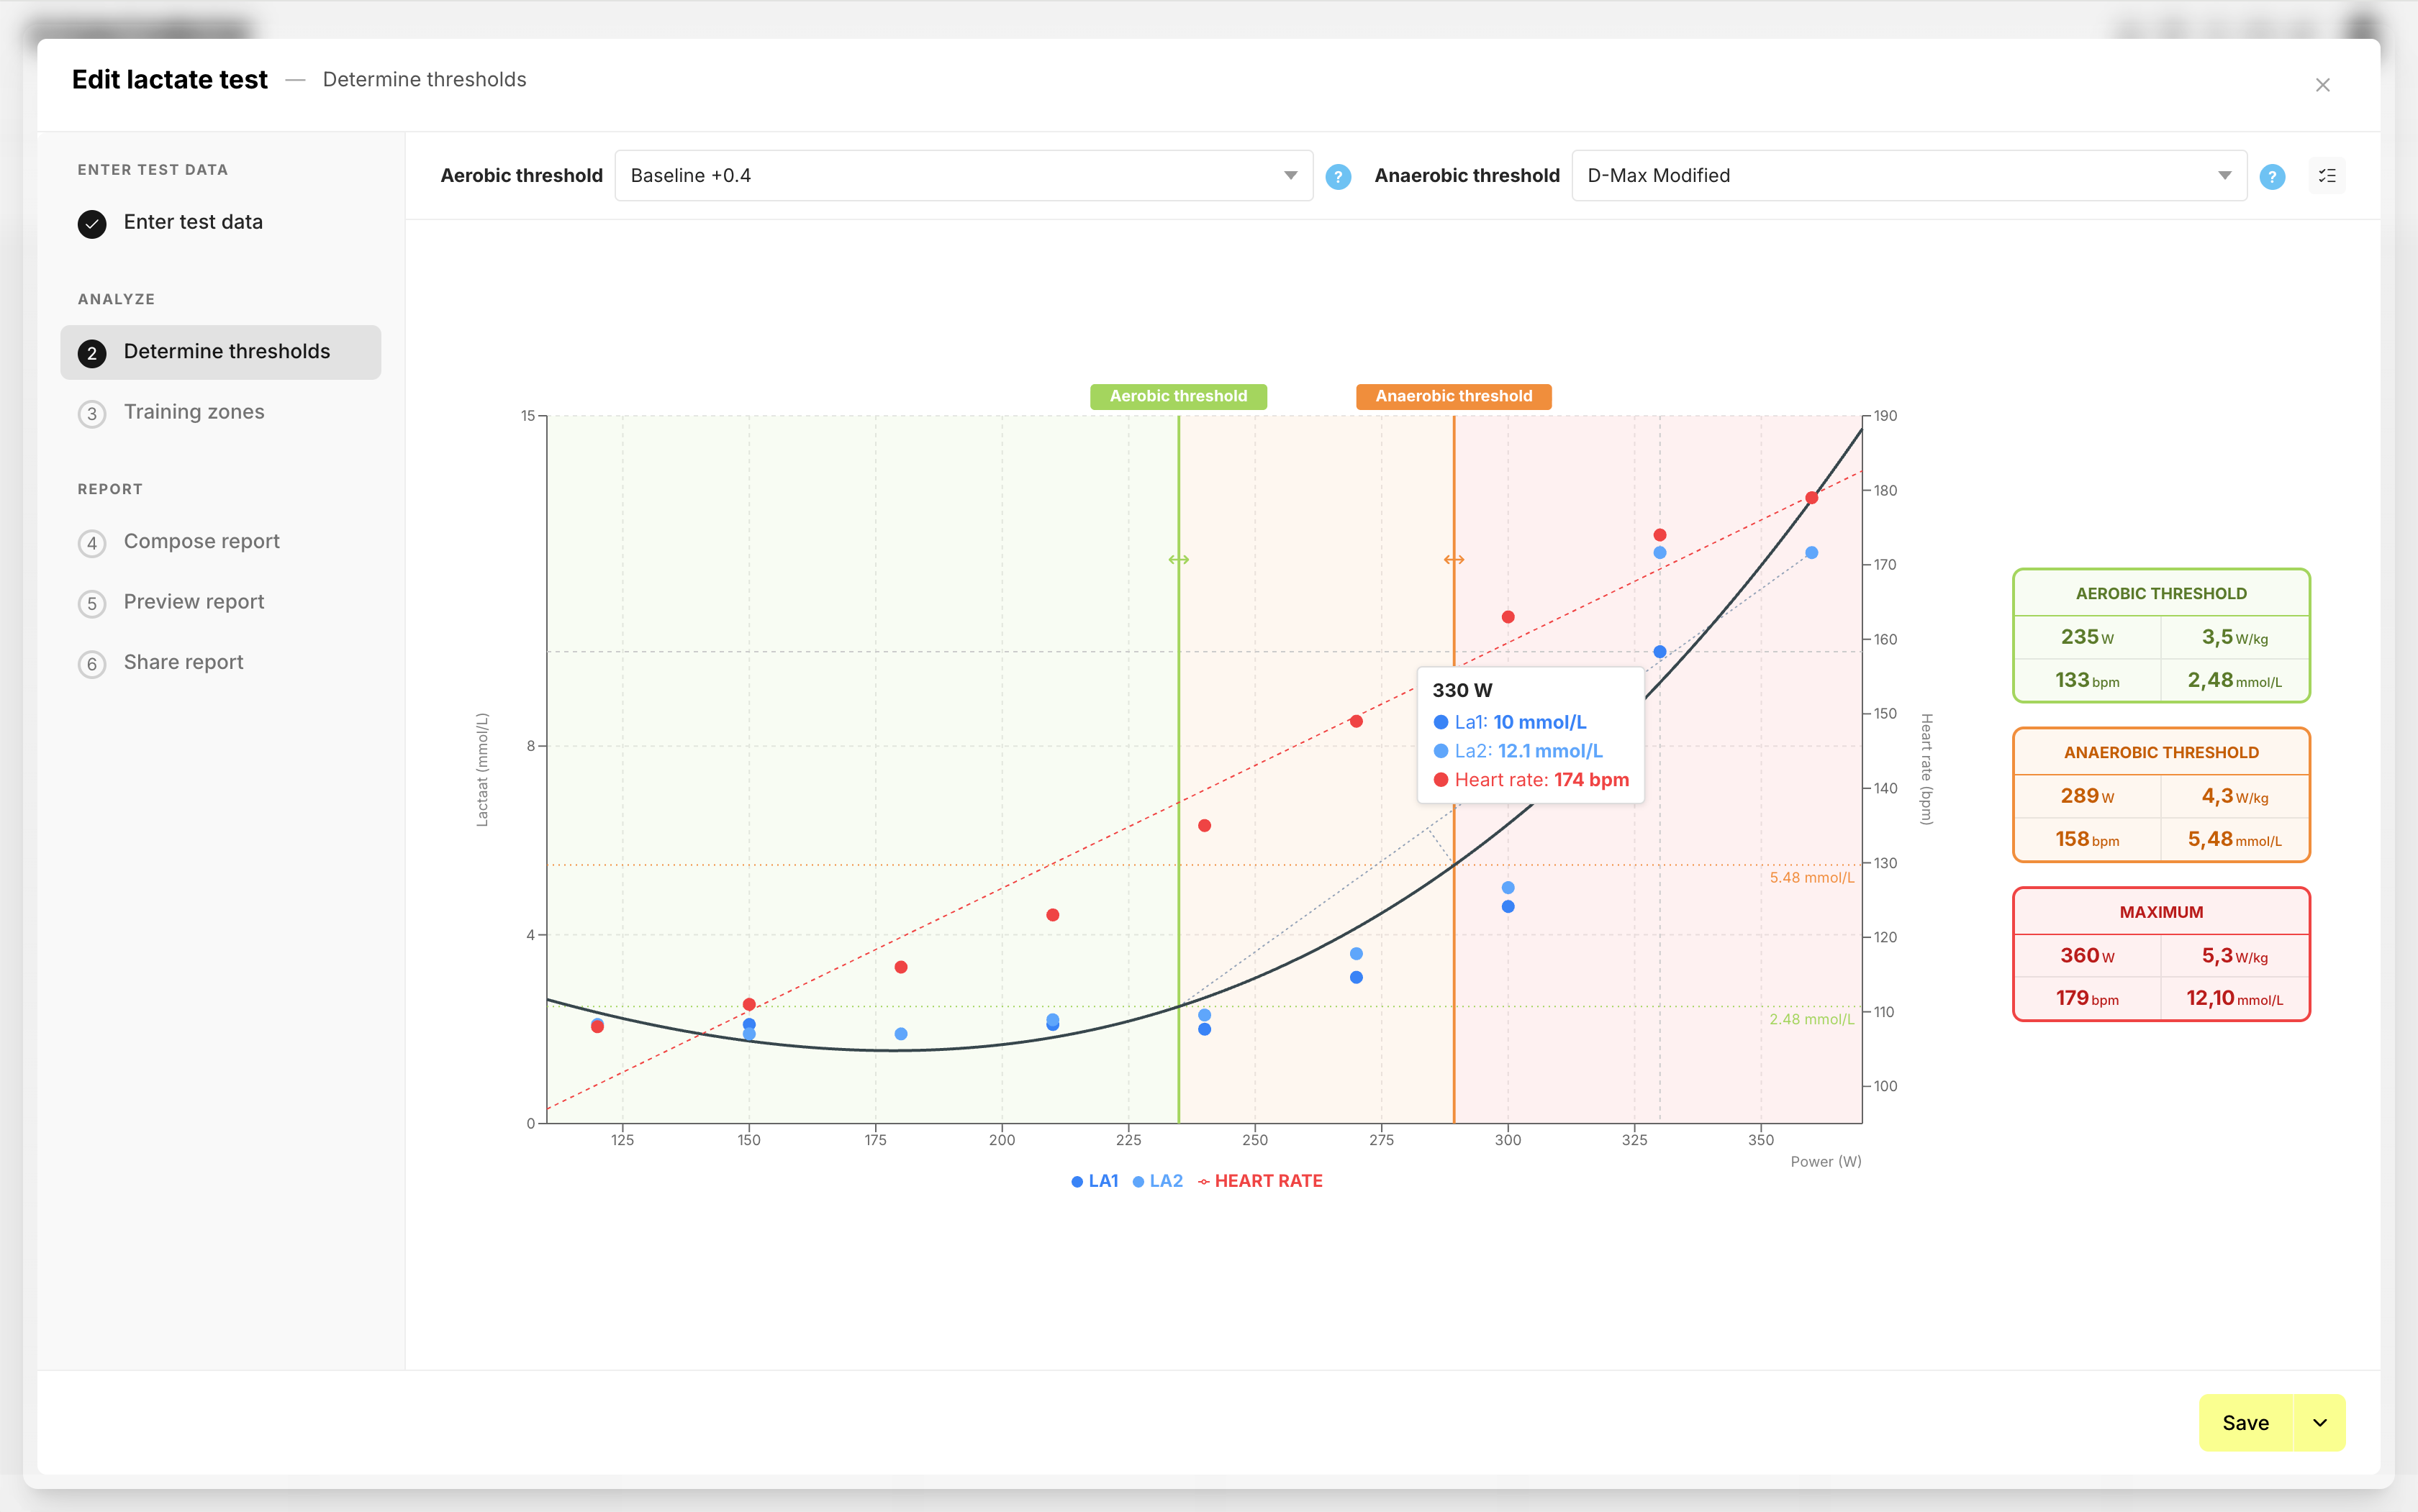Click the orange Anaerobic threshold marker label
The height and width of the screenshot is (1512, 2418).
click(1453, 396)
